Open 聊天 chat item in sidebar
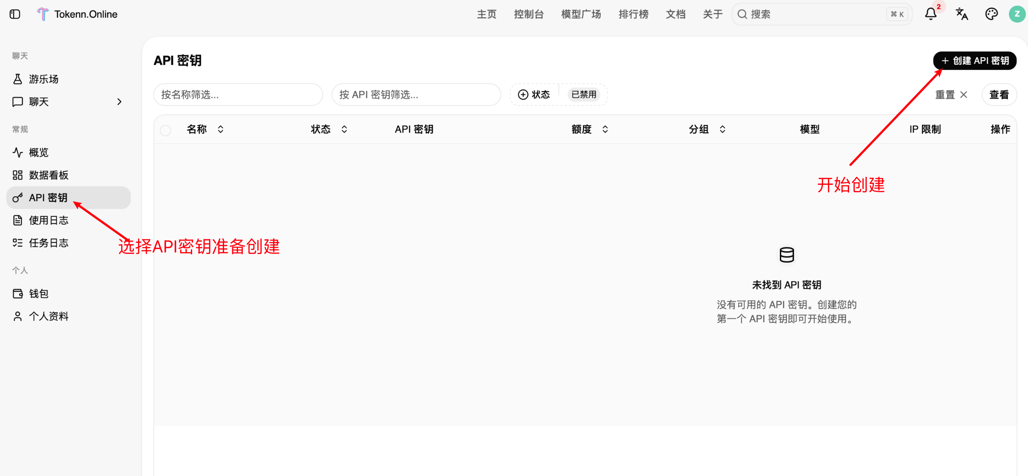Screen dimensions: 1028x476 (x=68, y=101)
